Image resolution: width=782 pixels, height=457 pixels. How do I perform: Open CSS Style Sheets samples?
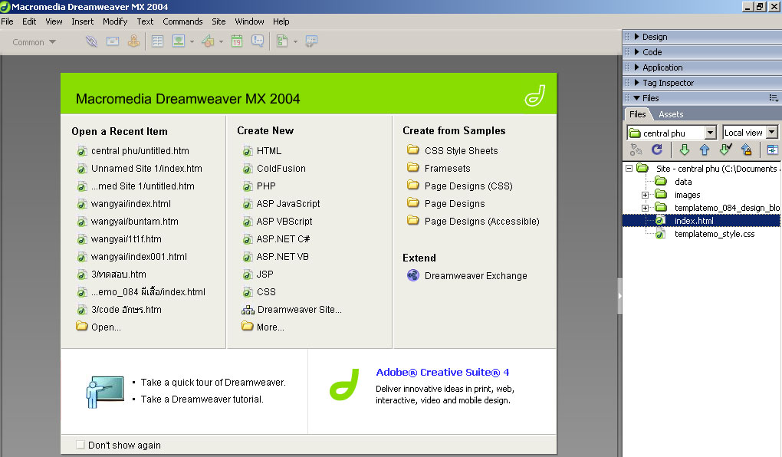(461, 150)
